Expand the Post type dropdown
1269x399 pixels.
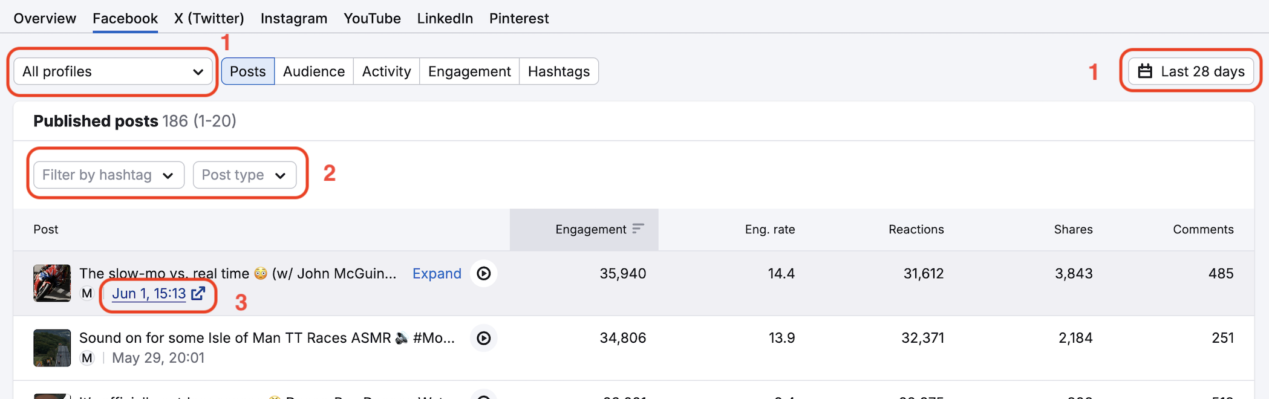[x=244, y=175]
